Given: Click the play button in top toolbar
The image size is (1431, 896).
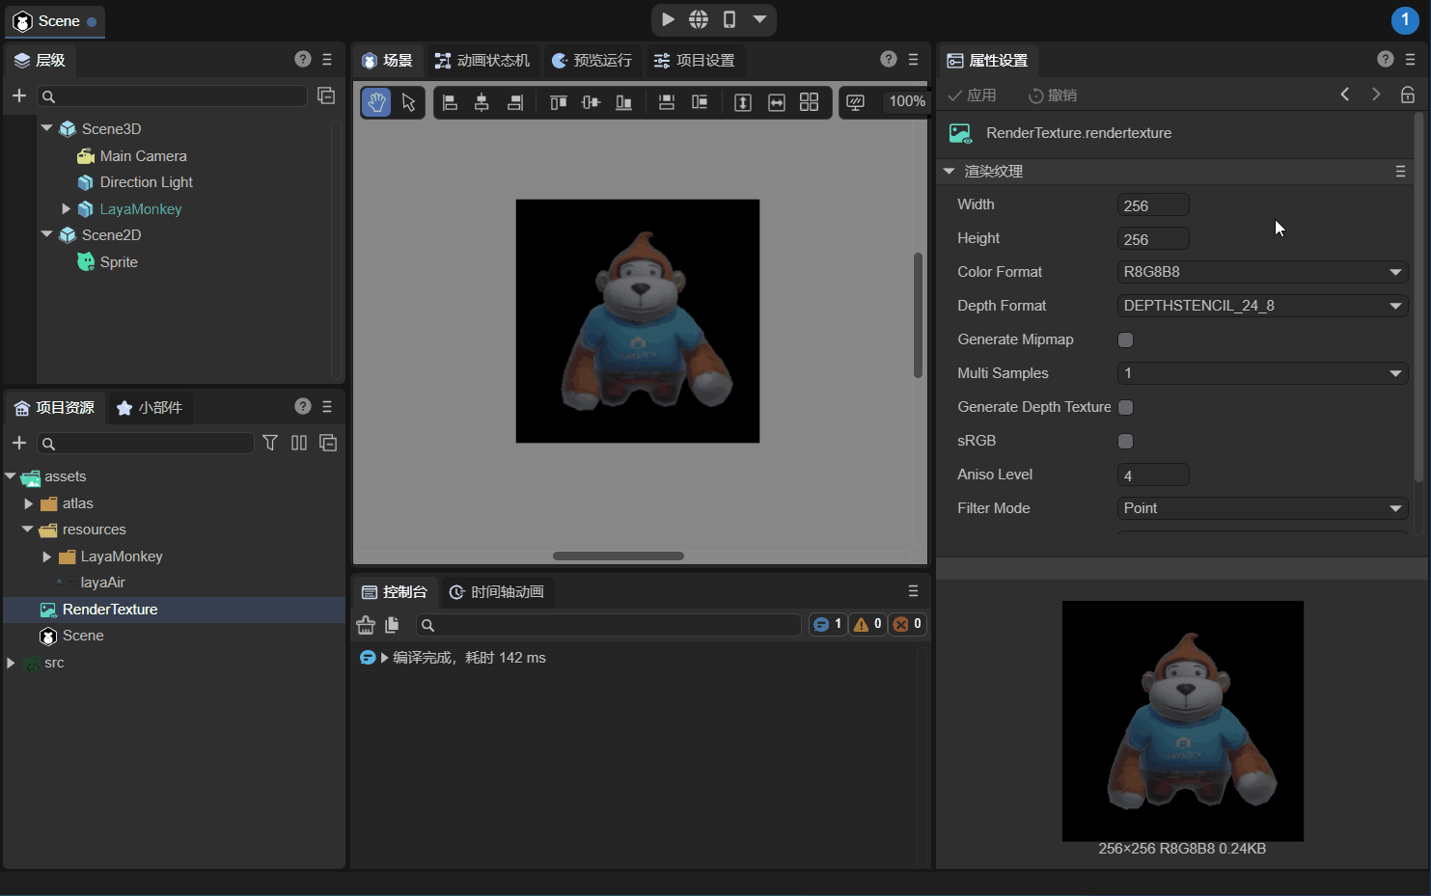Looking at the screenshot, I should pyautogui.click(x=668, y=19).
